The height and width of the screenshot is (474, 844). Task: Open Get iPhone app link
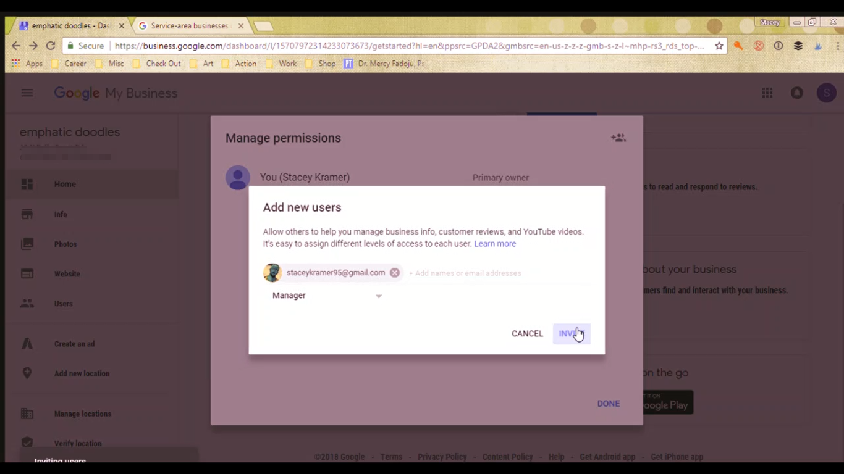[677, 457]
